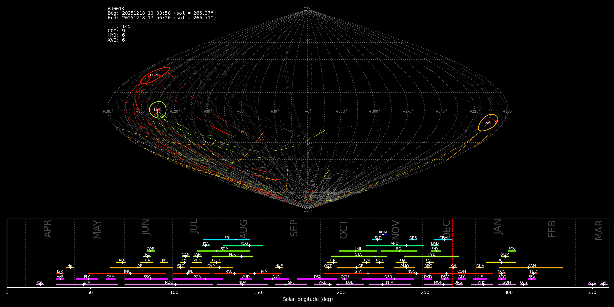614x307 pixels.
Task: Click the JUL month label on timeline
Action: coord(194,226)
